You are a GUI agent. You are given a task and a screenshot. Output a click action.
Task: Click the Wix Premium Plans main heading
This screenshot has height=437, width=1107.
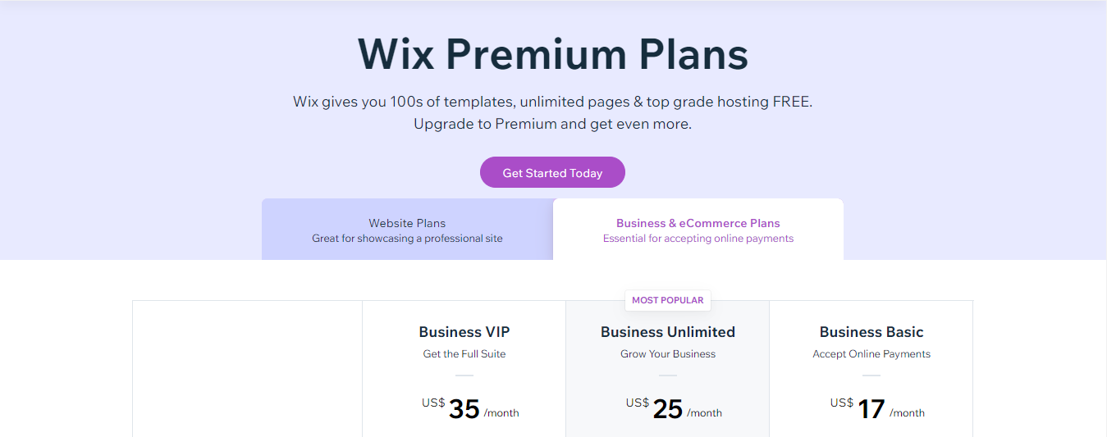click(552, 54)
